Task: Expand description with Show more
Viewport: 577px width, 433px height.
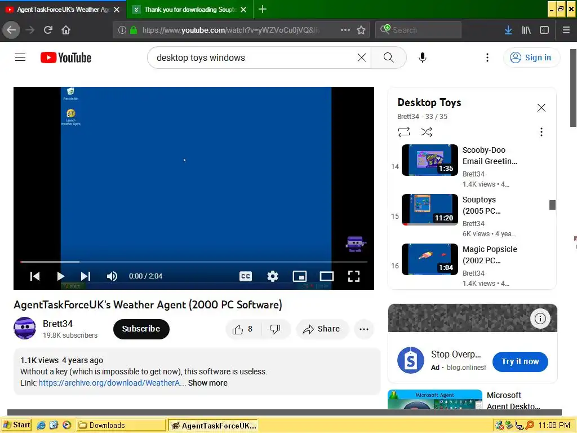Action: tap(208, 383)
